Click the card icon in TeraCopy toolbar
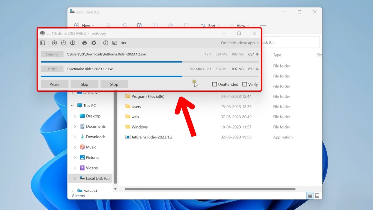373x210 pixels. (115, 43)
